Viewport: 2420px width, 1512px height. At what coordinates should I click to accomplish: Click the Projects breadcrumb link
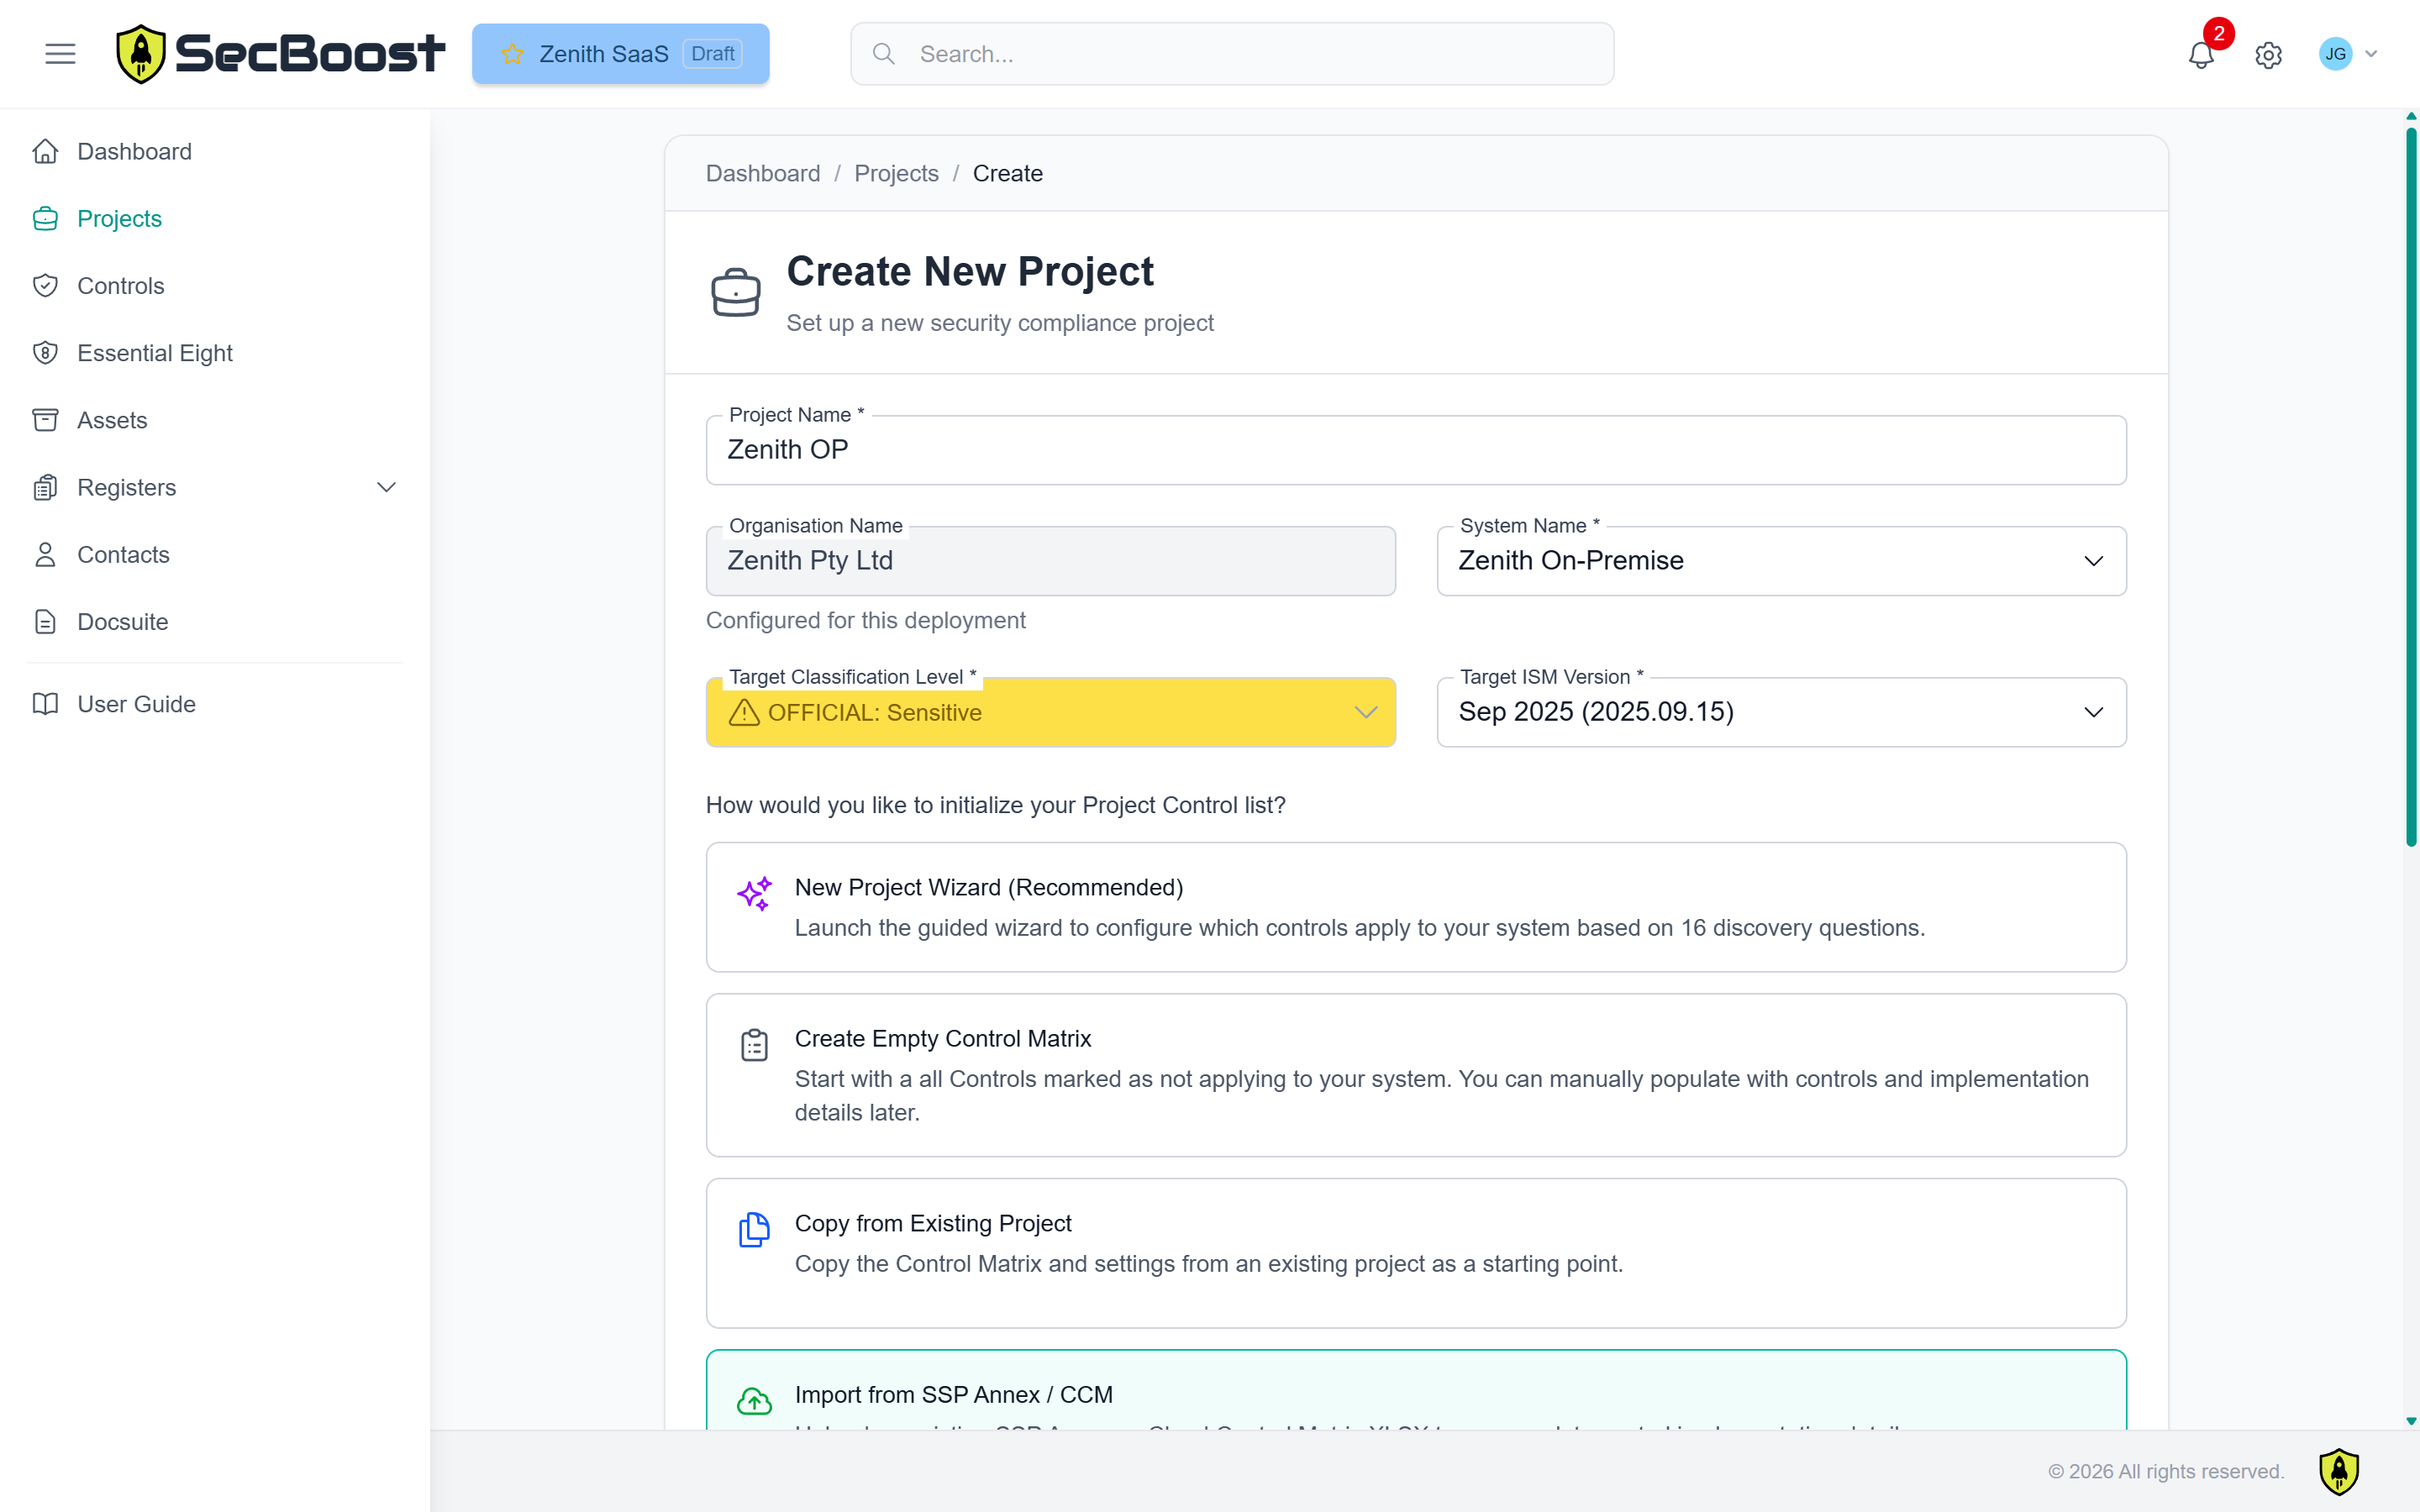pos(895,173)
